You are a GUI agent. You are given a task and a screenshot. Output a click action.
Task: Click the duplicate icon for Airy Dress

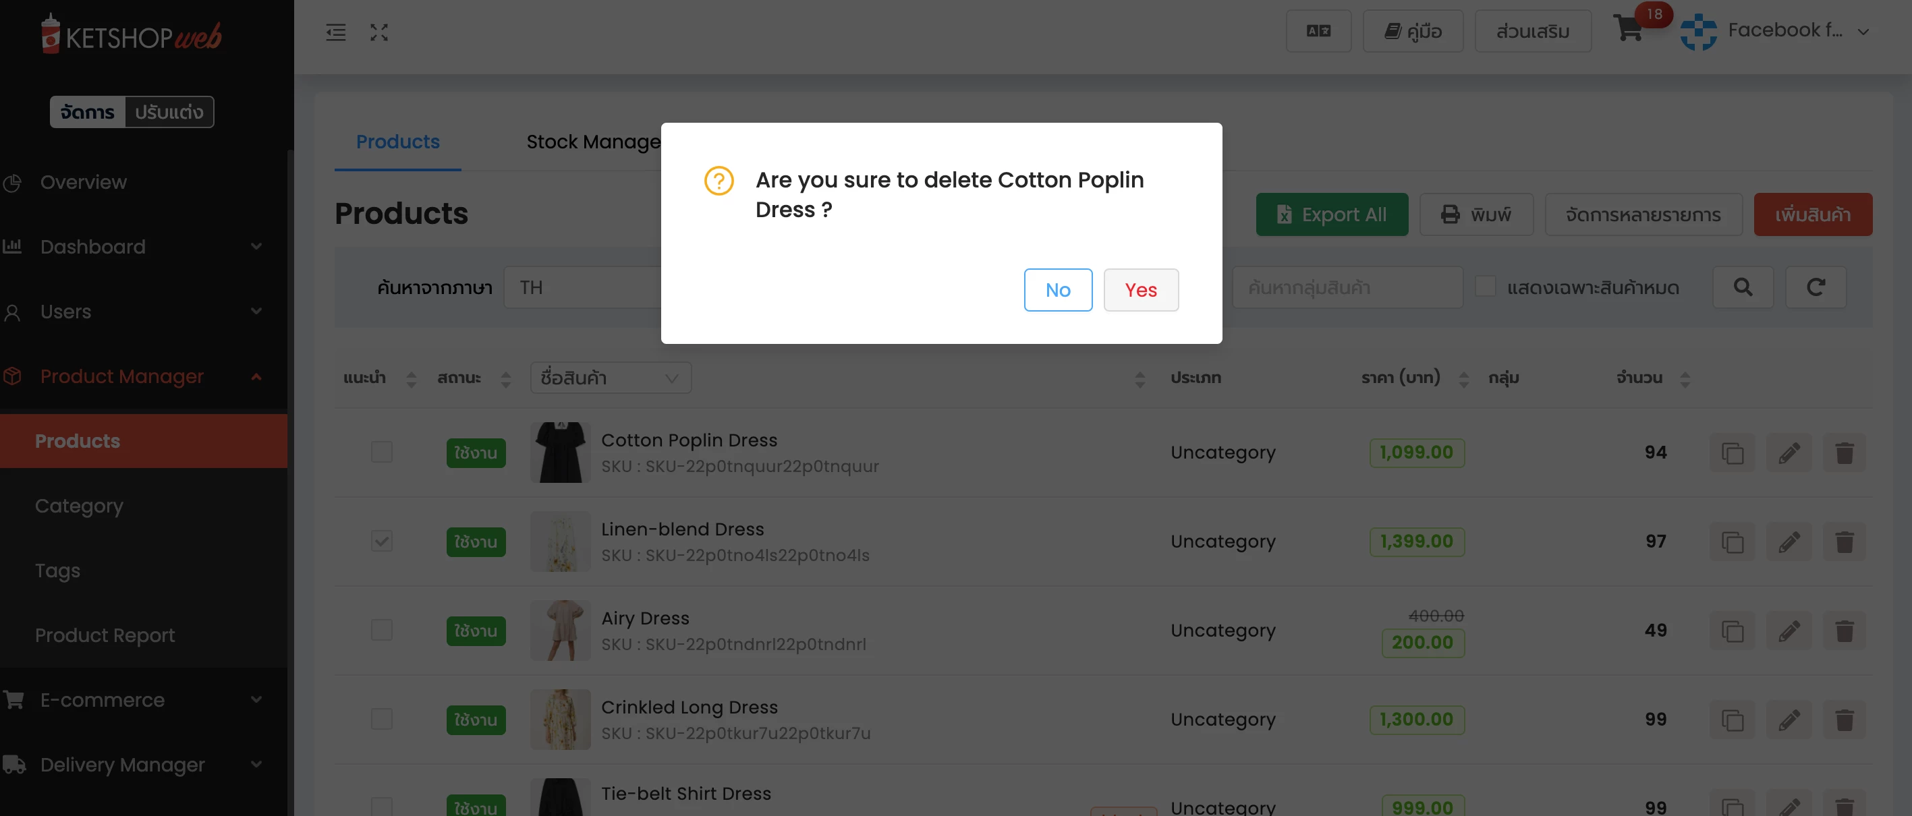tap(1733, 631)
